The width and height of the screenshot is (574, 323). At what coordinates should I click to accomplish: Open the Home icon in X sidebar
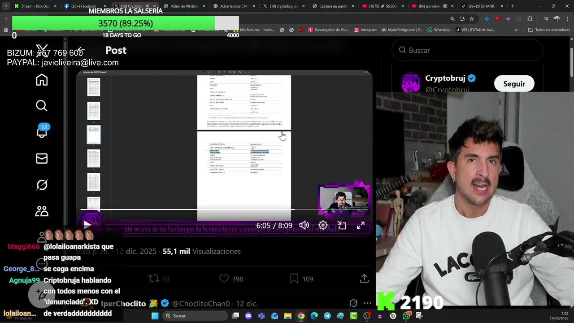42,80
